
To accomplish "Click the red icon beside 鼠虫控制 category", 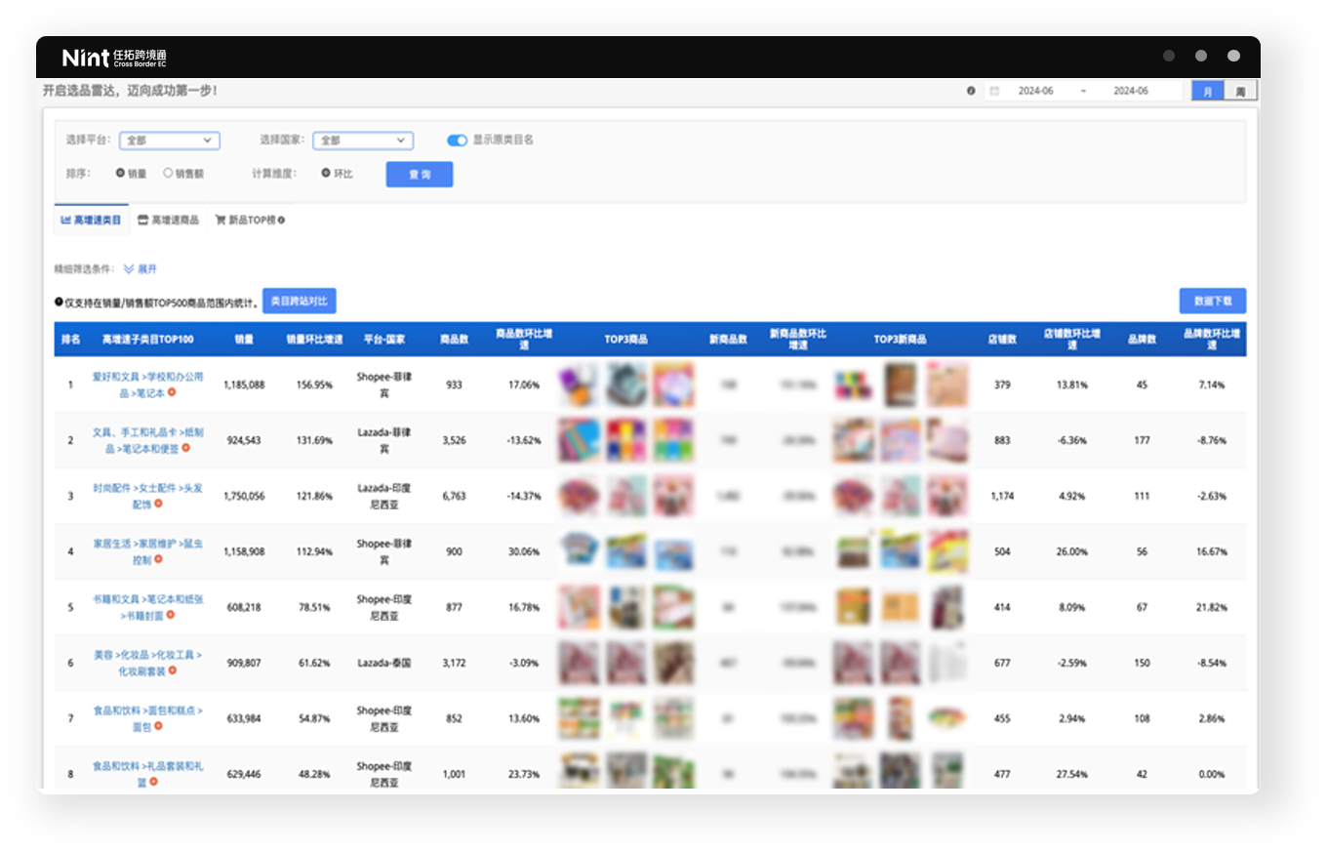I will click(158, 559).
